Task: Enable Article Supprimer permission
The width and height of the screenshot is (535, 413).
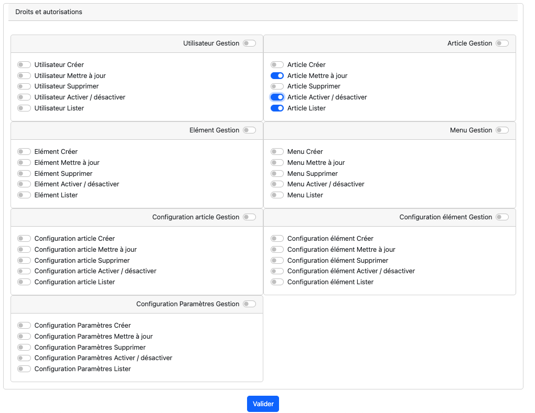Action: tap(277, 86)
